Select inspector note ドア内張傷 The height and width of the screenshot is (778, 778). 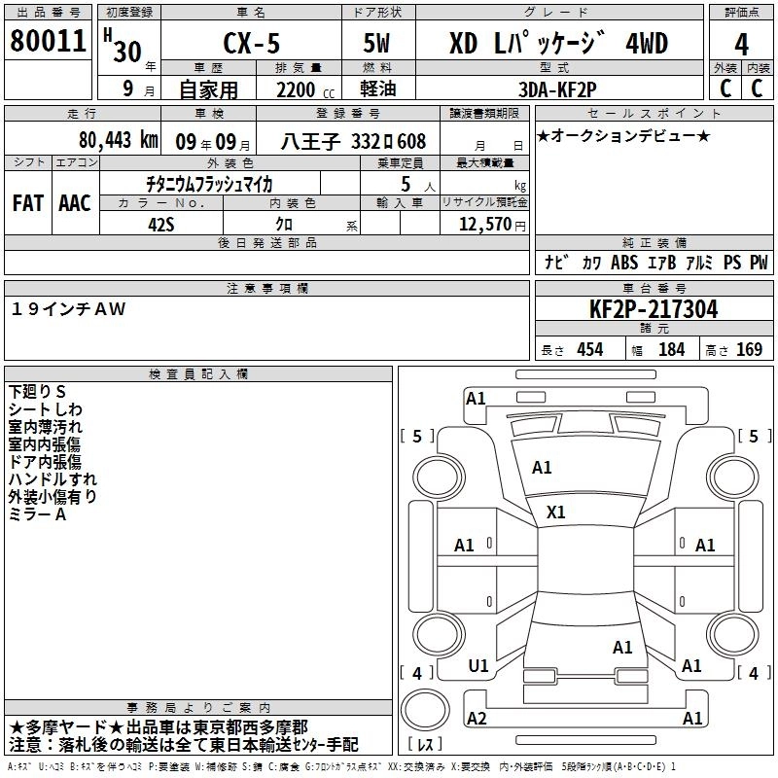point(45,462)
